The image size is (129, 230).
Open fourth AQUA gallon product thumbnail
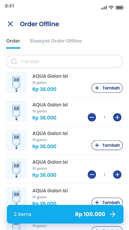tap(16, 168)
